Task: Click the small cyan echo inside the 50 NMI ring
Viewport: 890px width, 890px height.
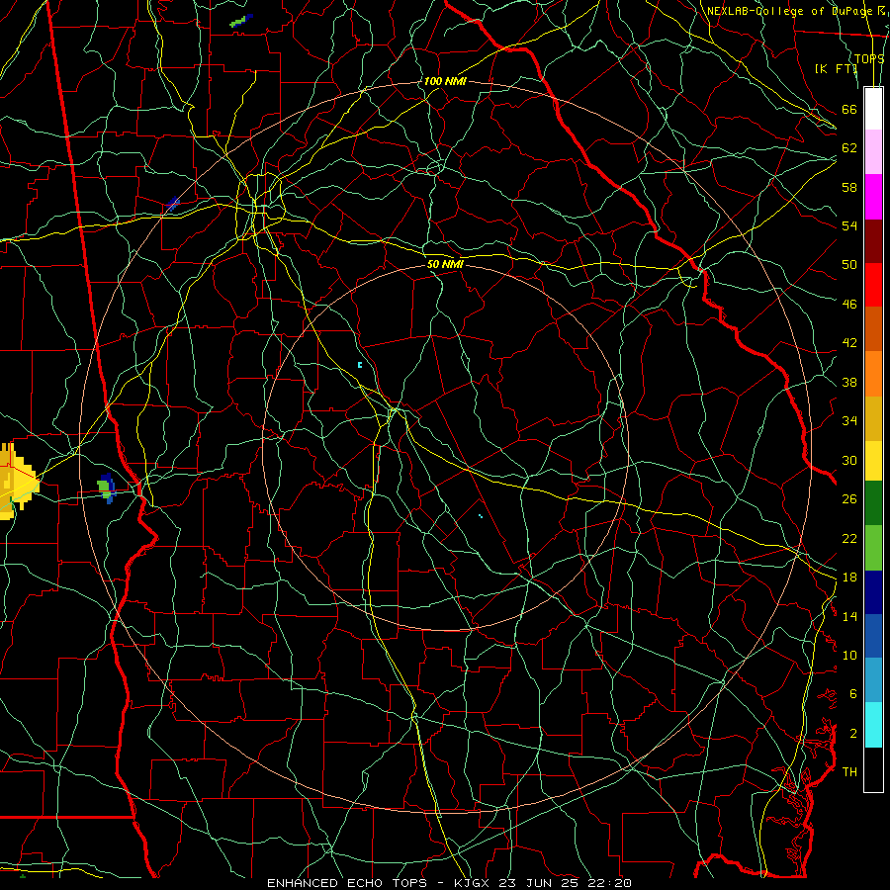Action: (x=360, y=365)
